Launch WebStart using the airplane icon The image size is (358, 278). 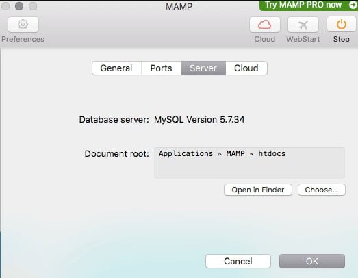[x=303, y=25]
